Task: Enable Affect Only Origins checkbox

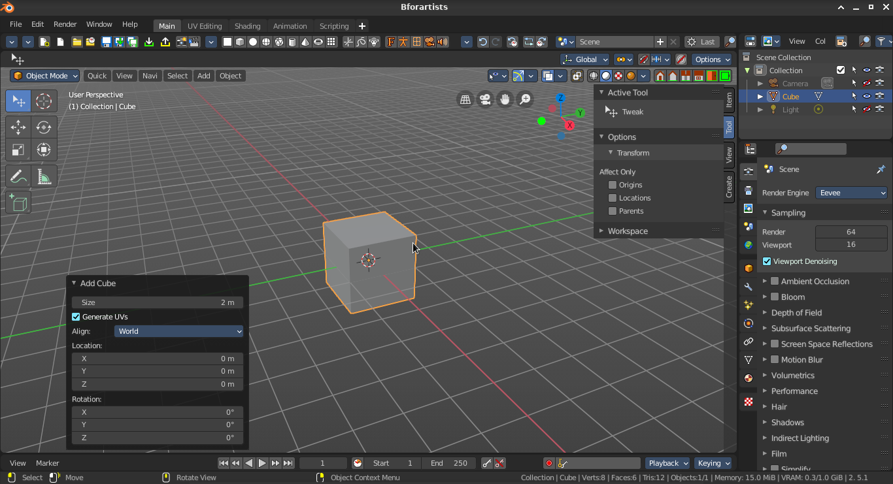Action: pos(613,185)
